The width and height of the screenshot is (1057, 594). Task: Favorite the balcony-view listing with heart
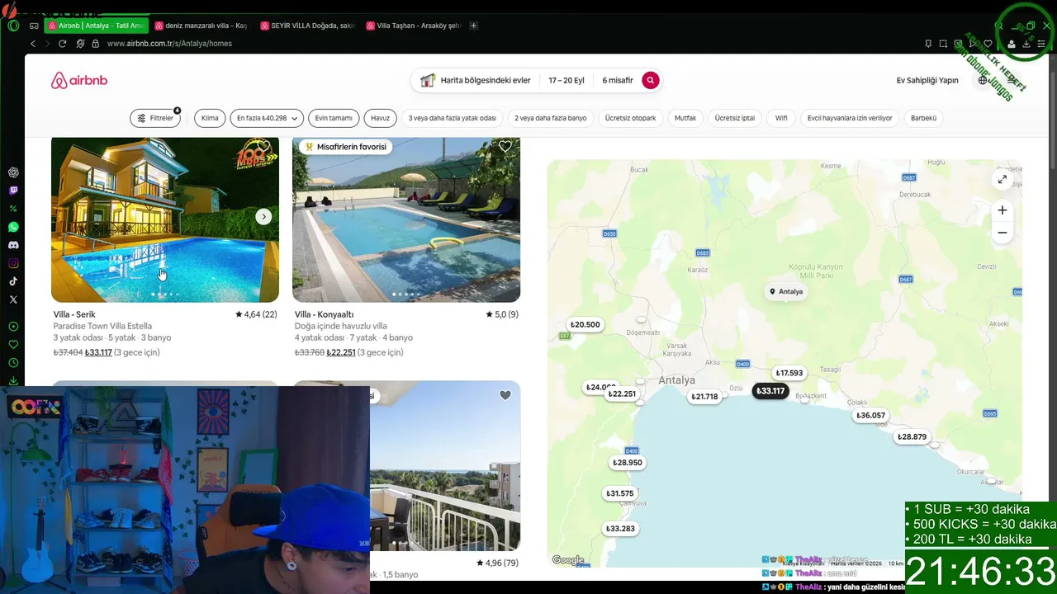[x=505, y=395]
